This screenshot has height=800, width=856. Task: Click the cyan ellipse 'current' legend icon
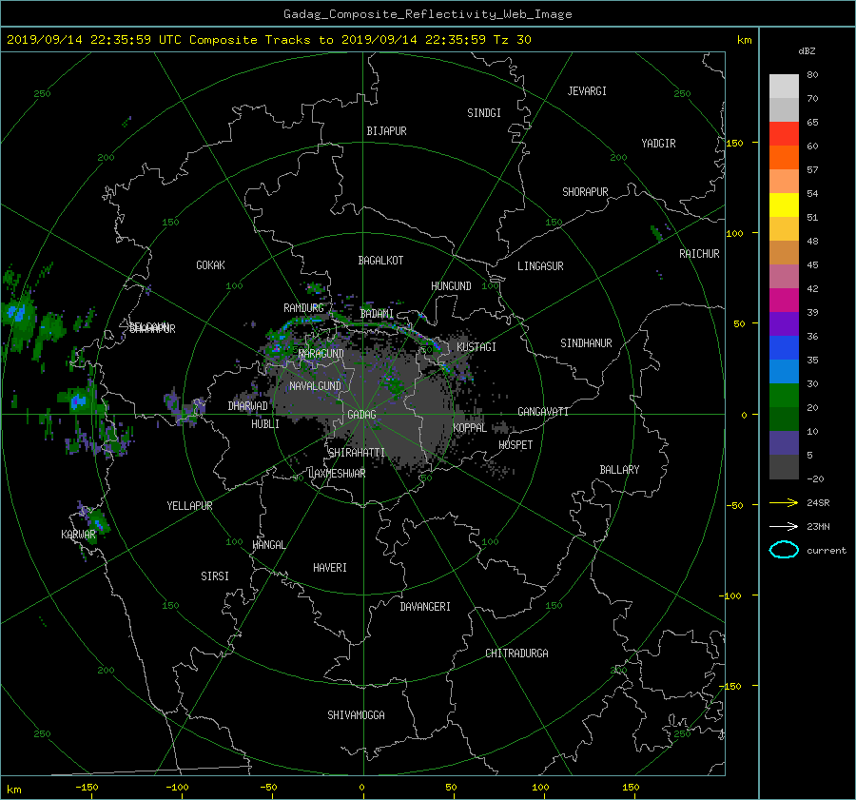point(784,550)
